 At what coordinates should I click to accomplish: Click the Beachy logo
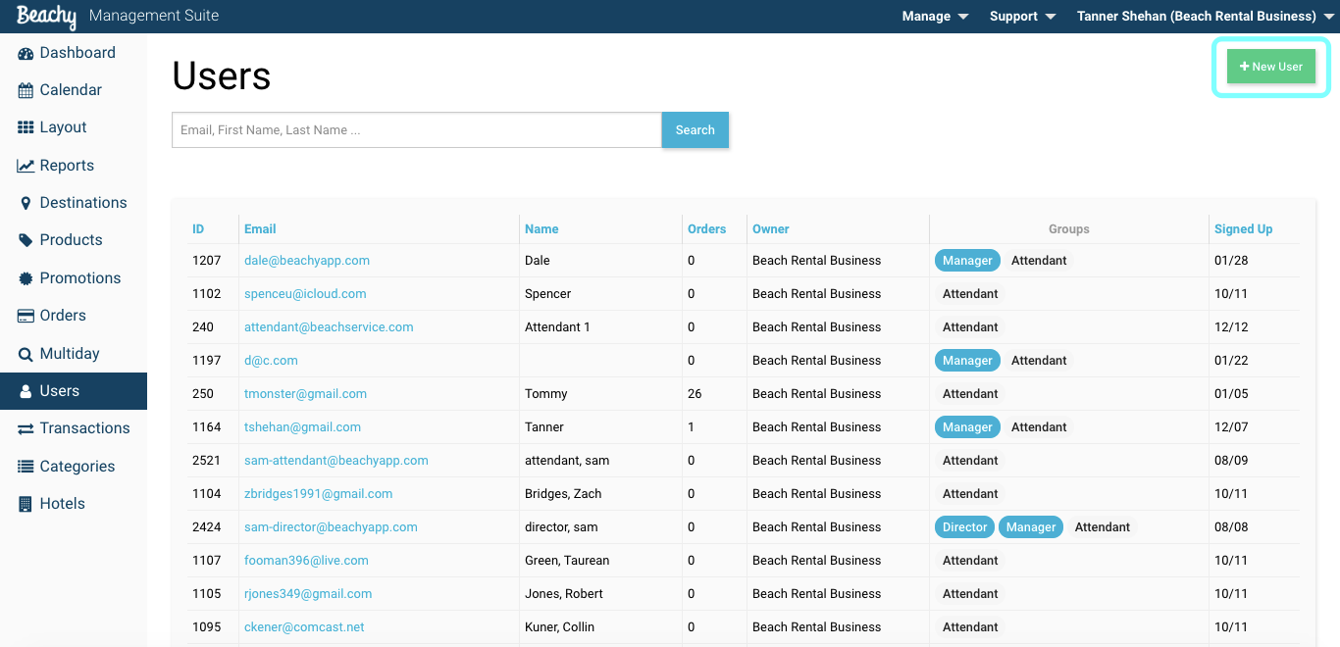tap(46, 17)
